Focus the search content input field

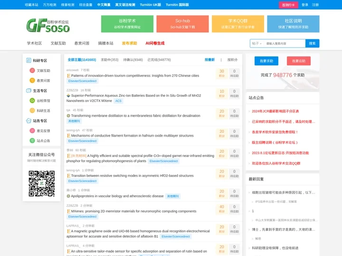click(285, 43)
